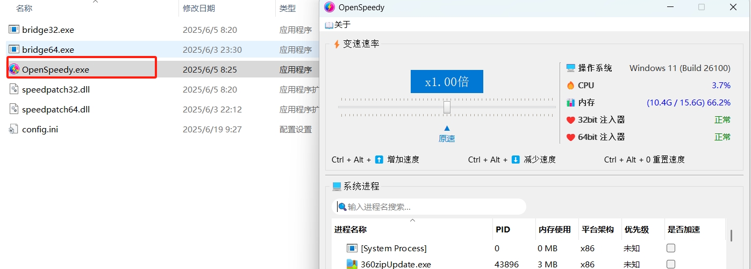Click the speedpatch64.dll file icon
This screenshot has height=269, width=751.
point(14,109)
